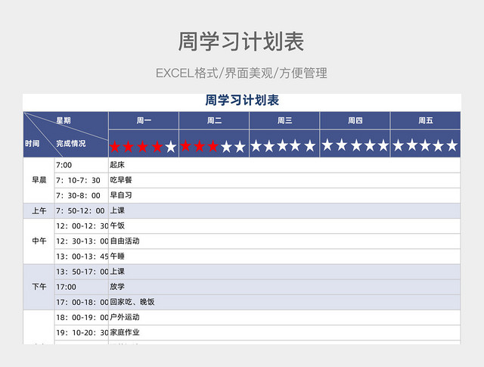Image resolution: width=484 pixels, height=367 pixels.
Task: Select the 上课 cell in 上午 row
Action: point(284,210)
